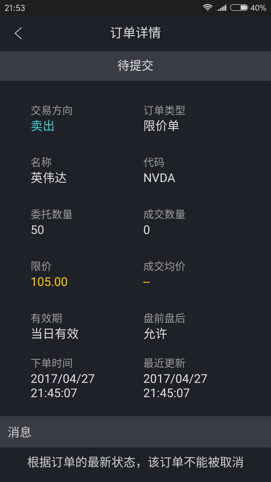Tap the filled quantity 0
271x482 pixels.
(147, 230)
